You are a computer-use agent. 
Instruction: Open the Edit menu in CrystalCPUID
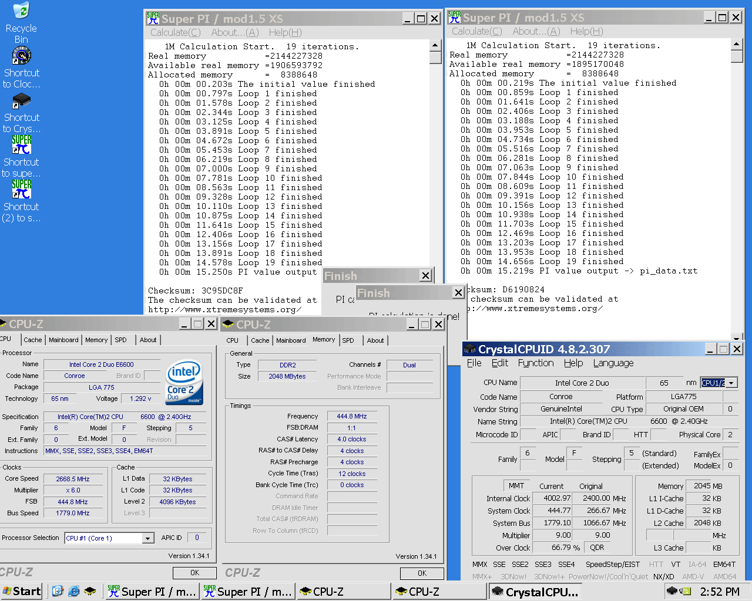coord(500,363)
